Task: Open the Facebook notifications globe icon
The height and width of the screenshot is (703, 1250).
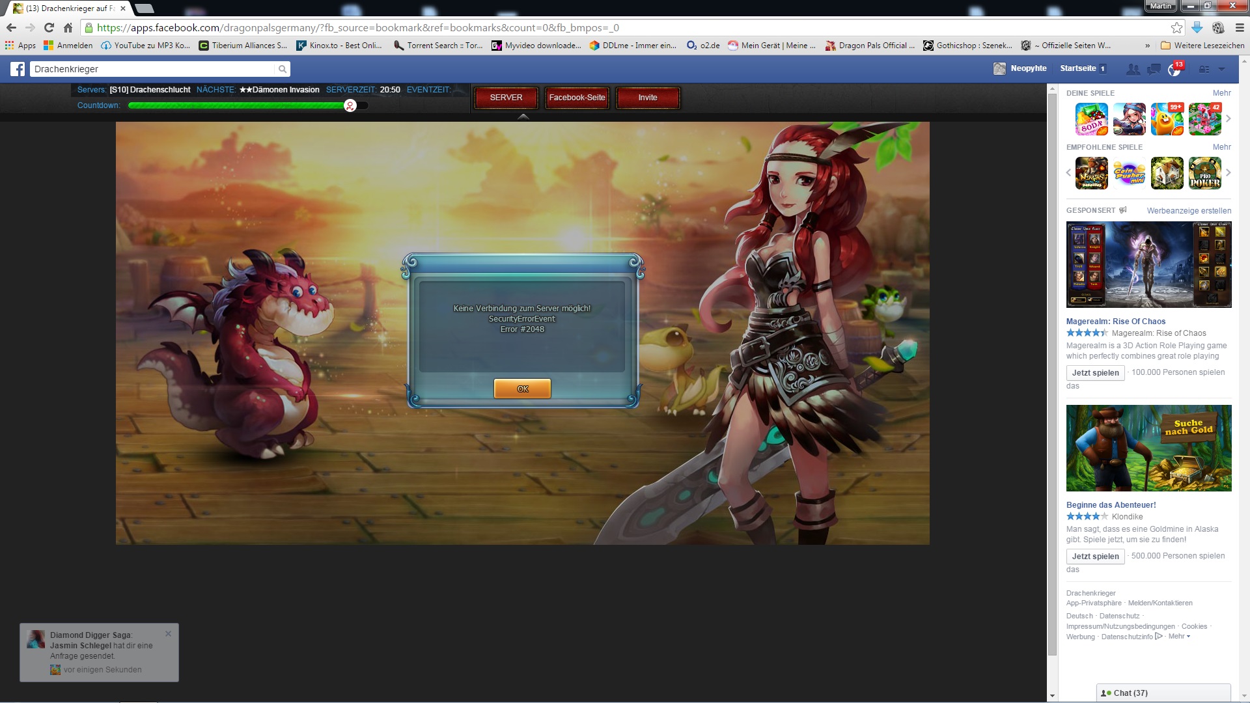Action: coord(1174,70)
